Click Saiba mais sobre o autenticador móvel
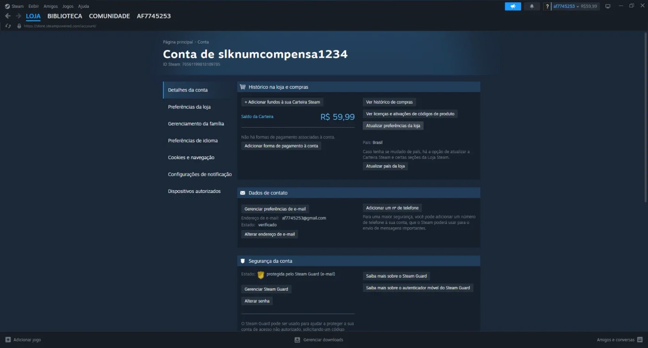 coord(418,288)
